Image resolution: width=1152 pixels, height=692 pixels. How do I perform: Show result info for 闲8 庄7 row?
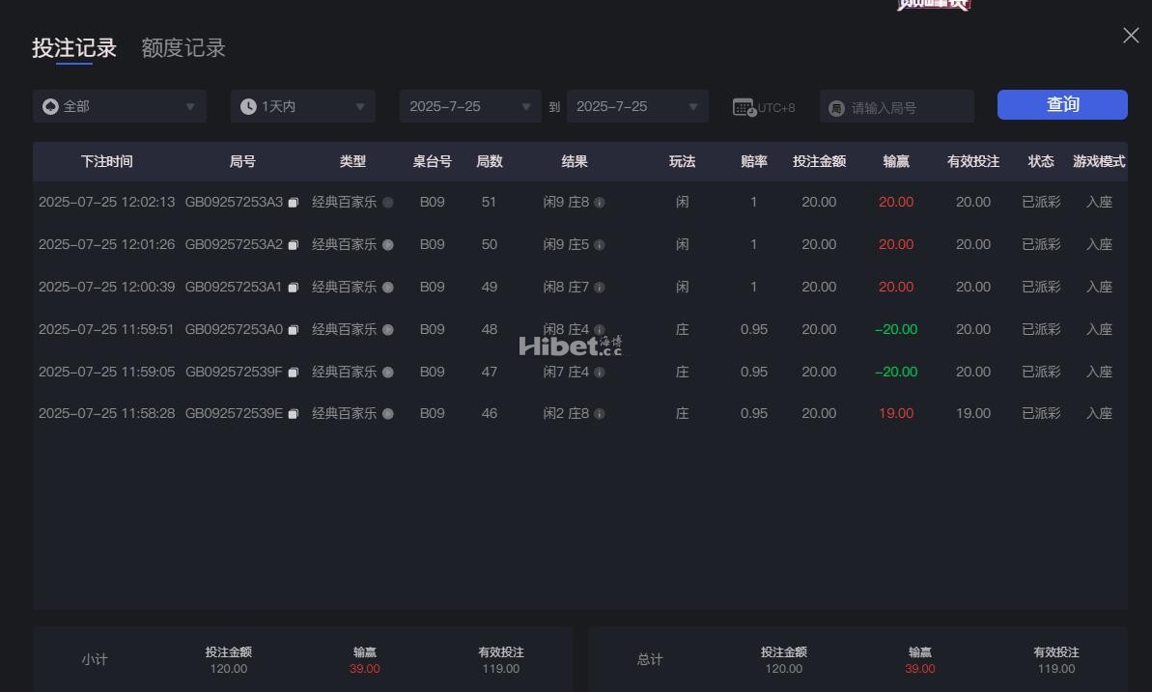point(600,288)
